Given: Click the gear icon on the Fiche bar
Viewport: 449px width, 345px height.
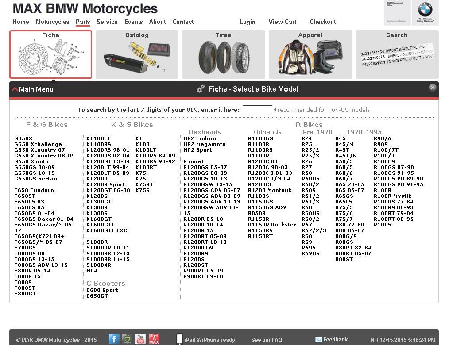Looking at the screenshot, I should (x=201, y=88).
